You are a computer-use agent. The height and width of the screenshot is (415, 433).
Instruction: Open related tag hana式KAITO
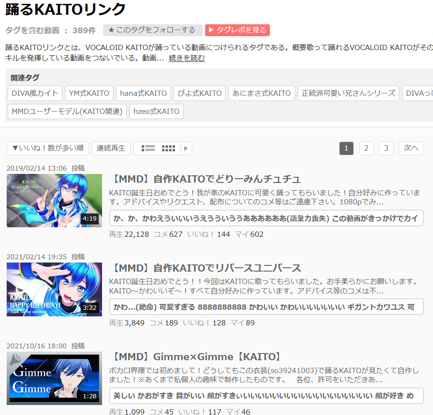(144, 93)
